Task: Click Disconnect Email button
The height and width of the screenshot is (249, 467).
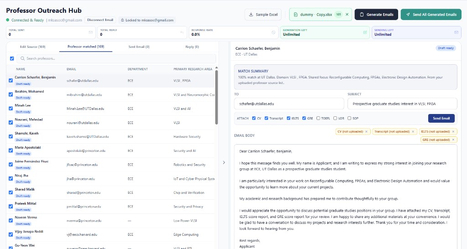Action: coord(100,20)
